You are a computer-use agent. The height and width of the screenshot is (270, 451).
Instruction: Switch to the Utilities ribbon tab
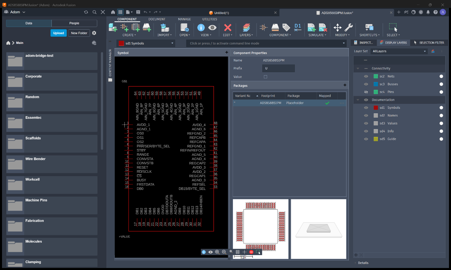pos(210,19)
